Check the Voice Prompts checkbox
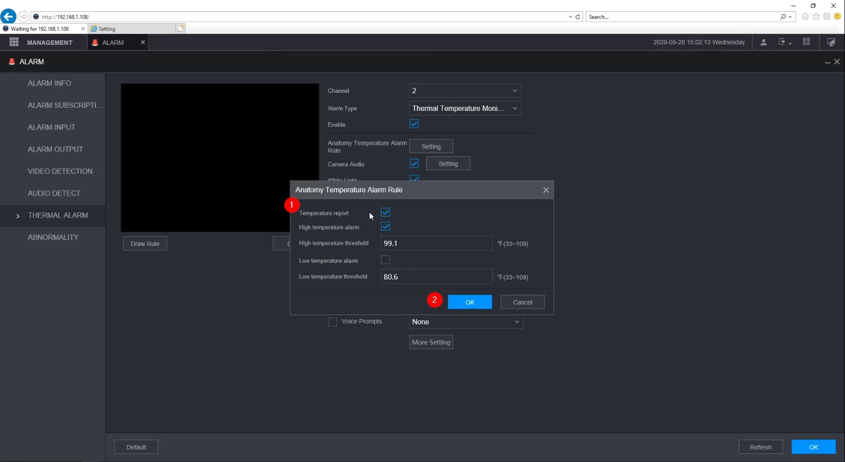The image size is (845, 462). pyautogui.click(x=333, y=322)
